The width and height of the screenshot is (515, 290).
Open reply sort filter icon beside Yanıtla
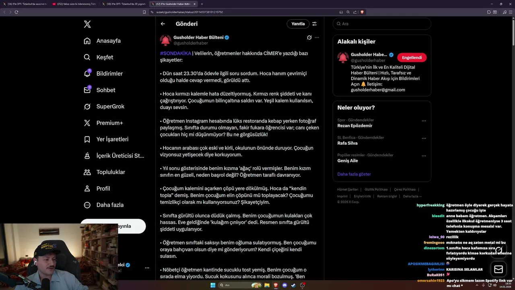pos(315,24)
